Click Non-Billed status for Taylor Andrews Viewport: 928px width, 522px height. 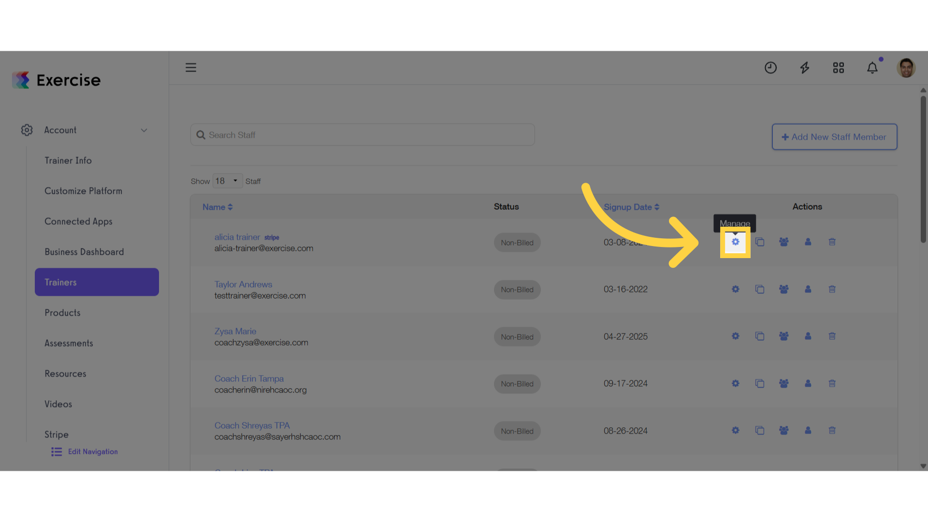click(517, 290)
